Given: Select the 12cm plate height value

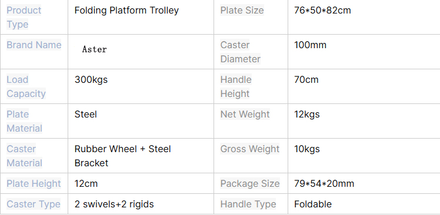Looking at the screenshot, I should pyautogui.click(x=86, y=184).
